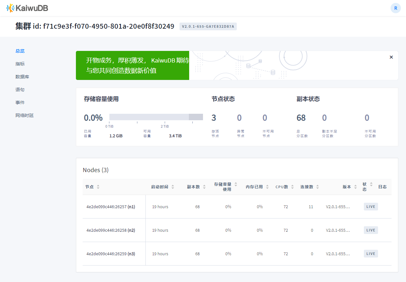Viewport: 406px width, 282px height.
Task: Click n1 connection count 11 cell
Action: (311, 207)
